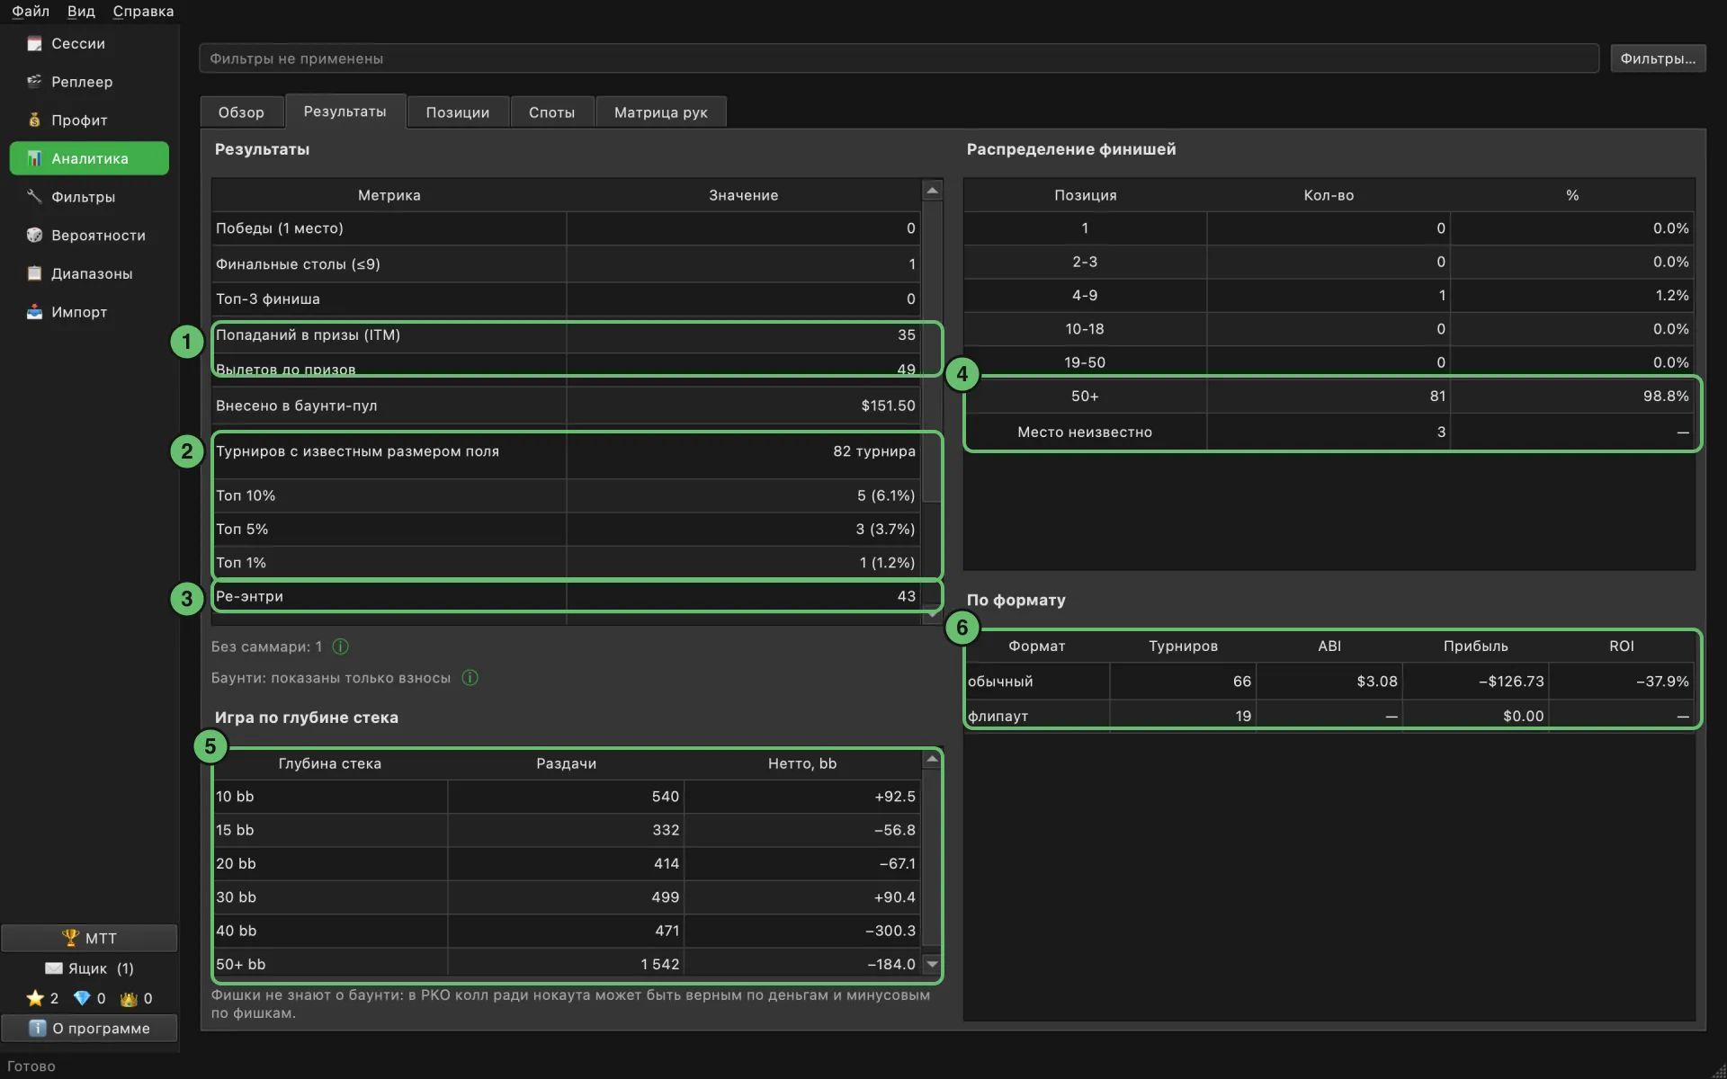
Task: Open the Ящик (1) mailbox link
Action: [x=89, y=968]
